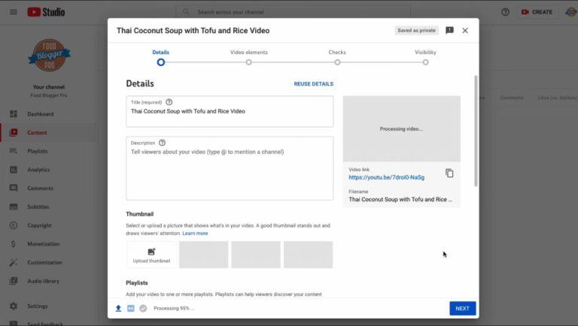Open the youtu.be video link
Viewport: 578px width, 326px height.
click(386, 177)
